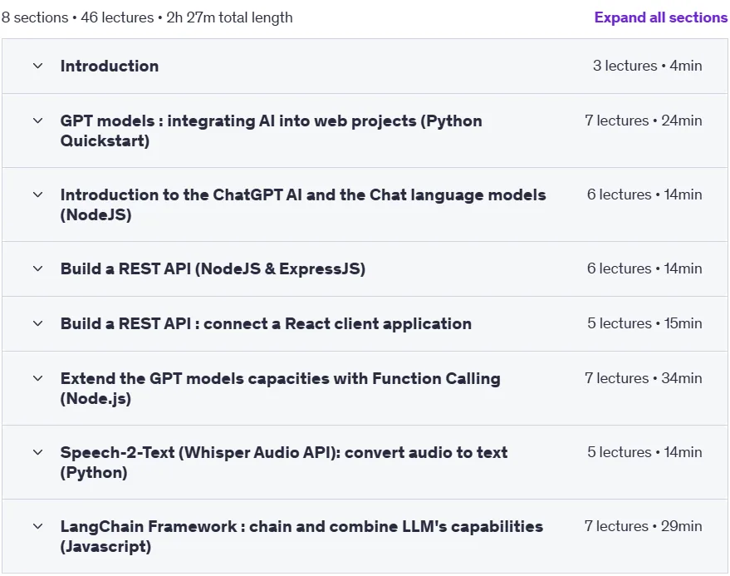Expand the Introduction section chevron
The height and width of the screenshot is (576, 730).
[37, 66]
